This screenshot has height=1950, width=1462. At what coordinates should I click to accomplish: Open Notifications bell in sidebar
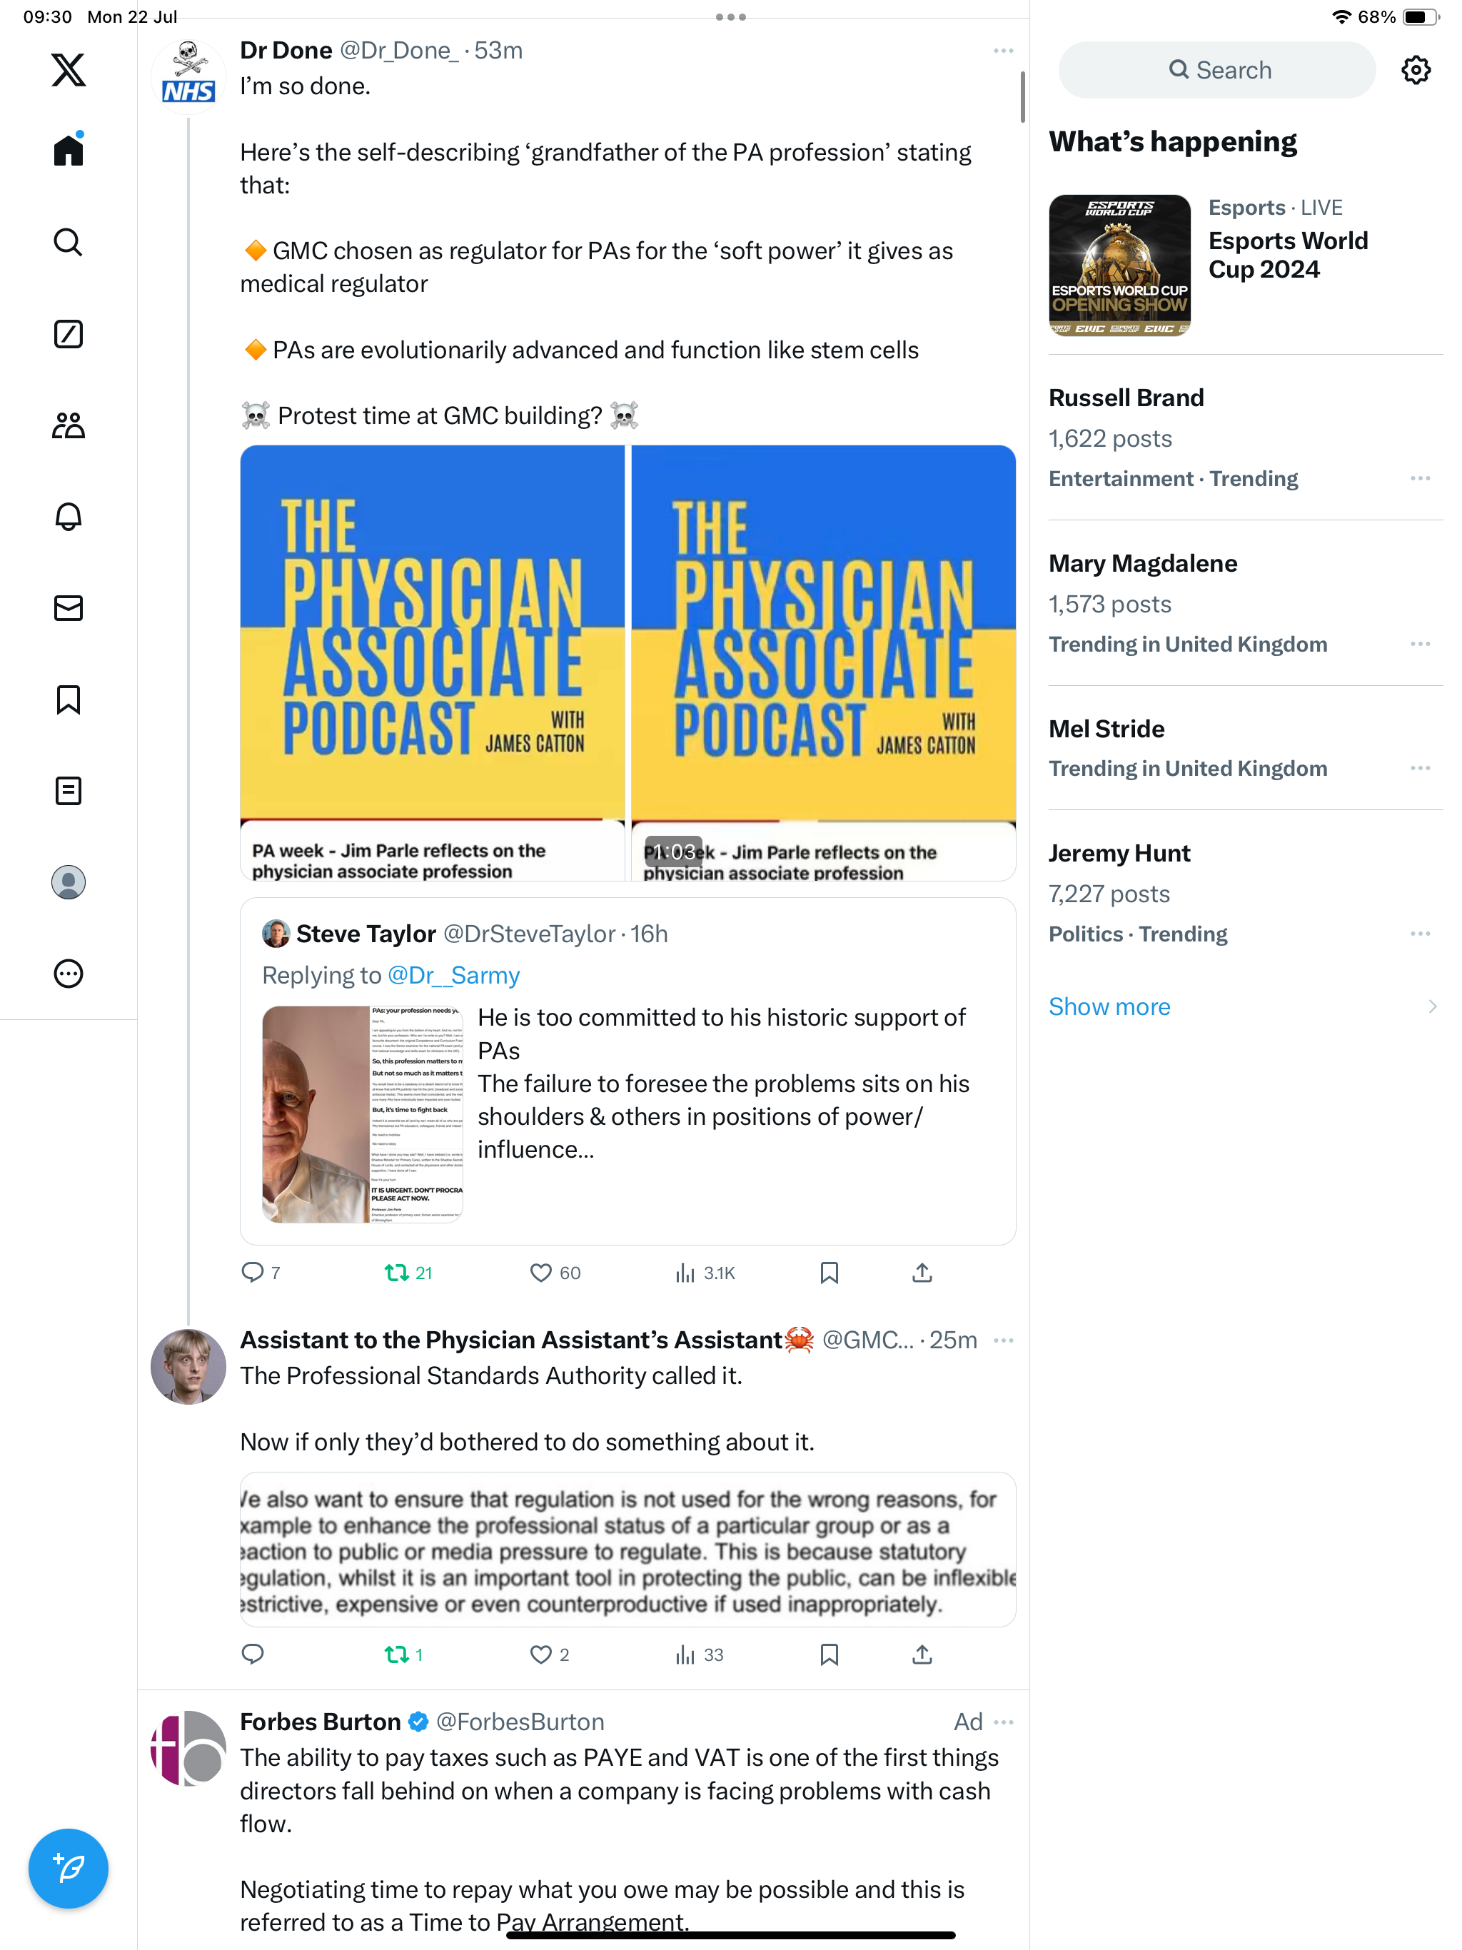[68, 517]
